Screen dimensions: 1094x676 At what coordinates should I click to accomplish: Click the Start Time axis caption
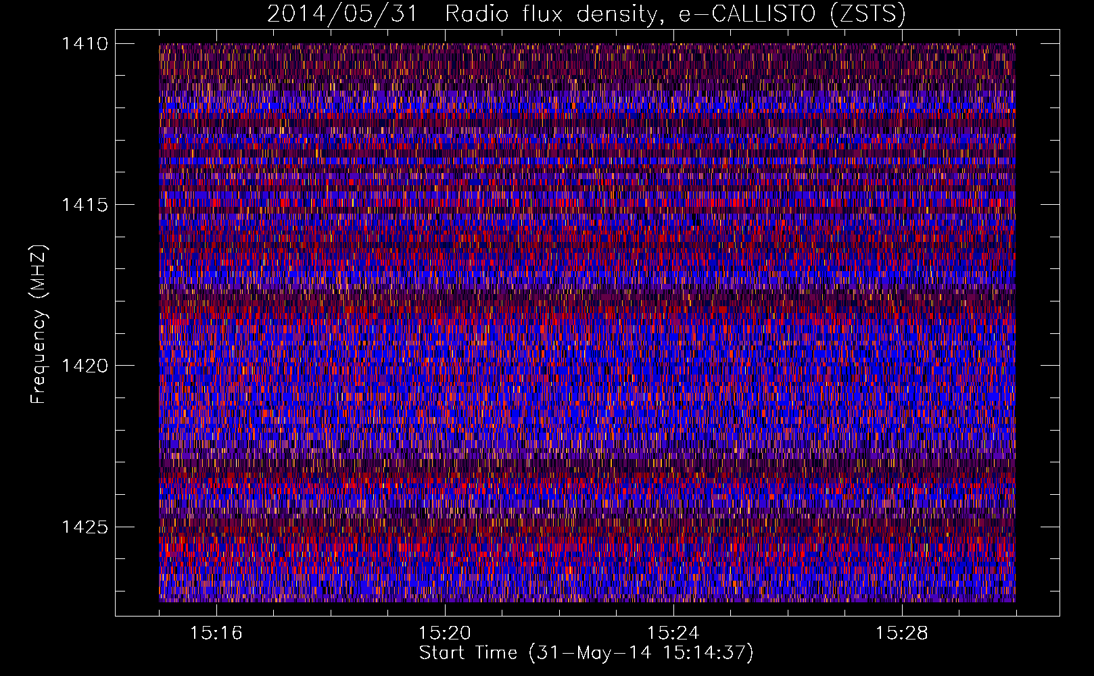(x=586, y=653)
